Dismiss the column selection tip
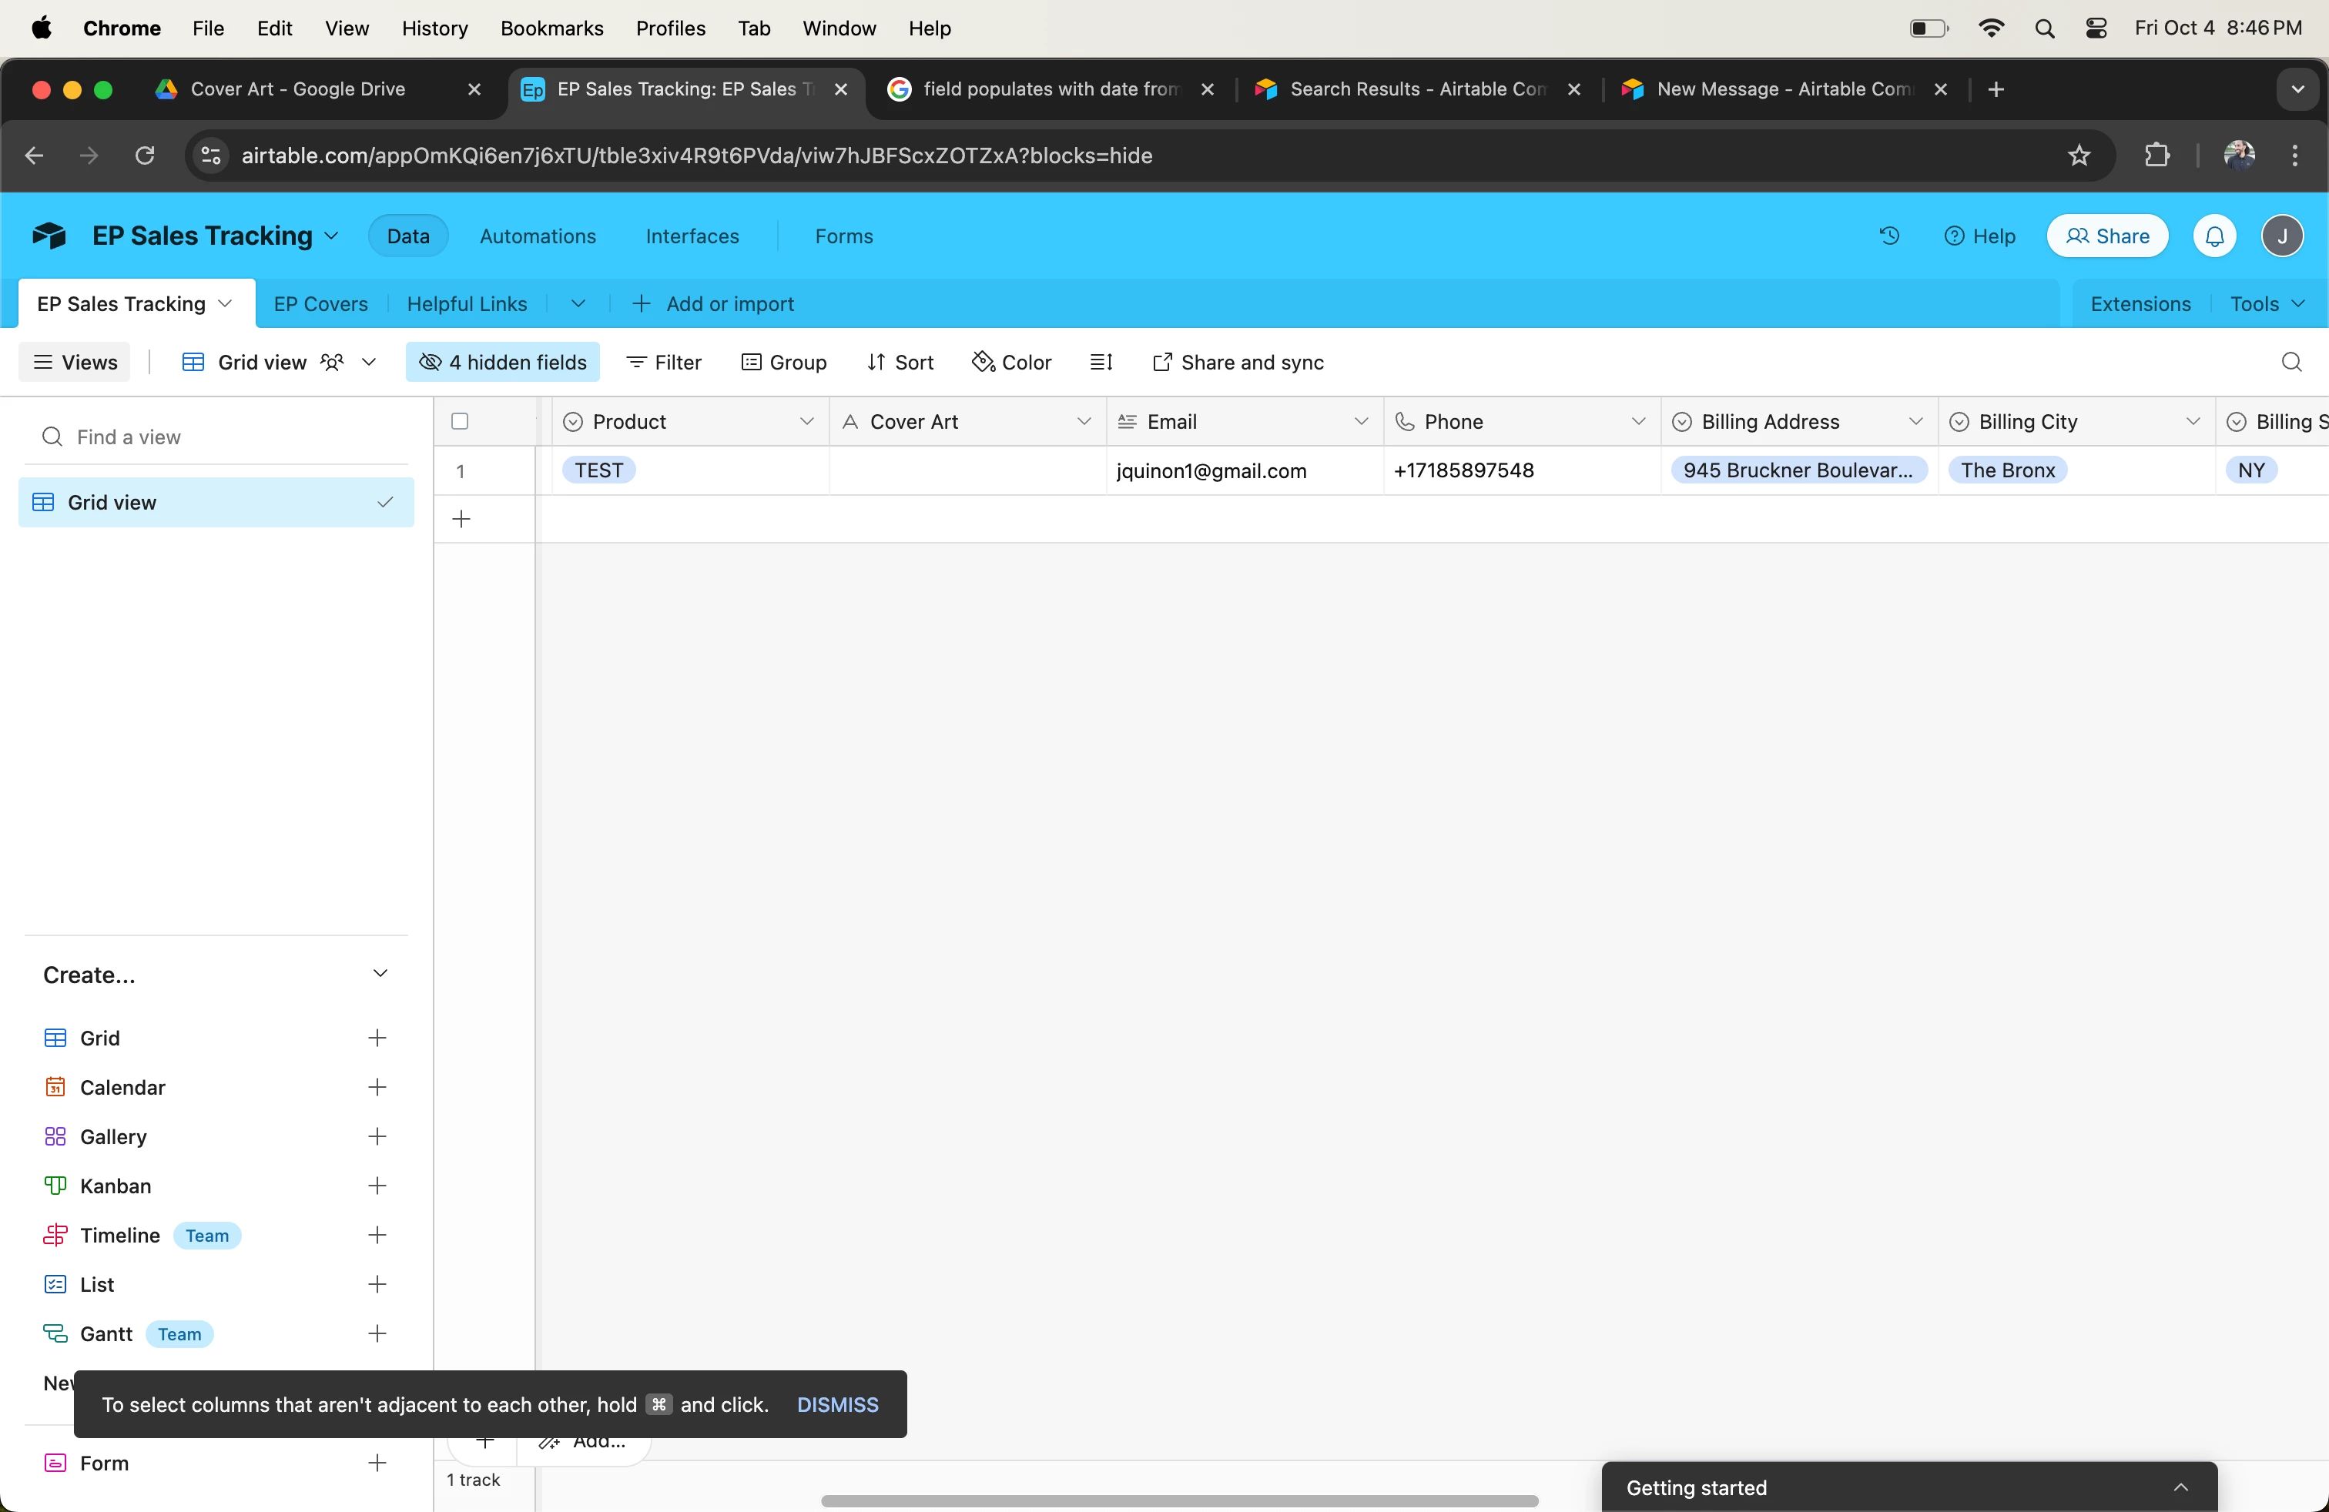The image size is (2329, 1512). 836,1404
